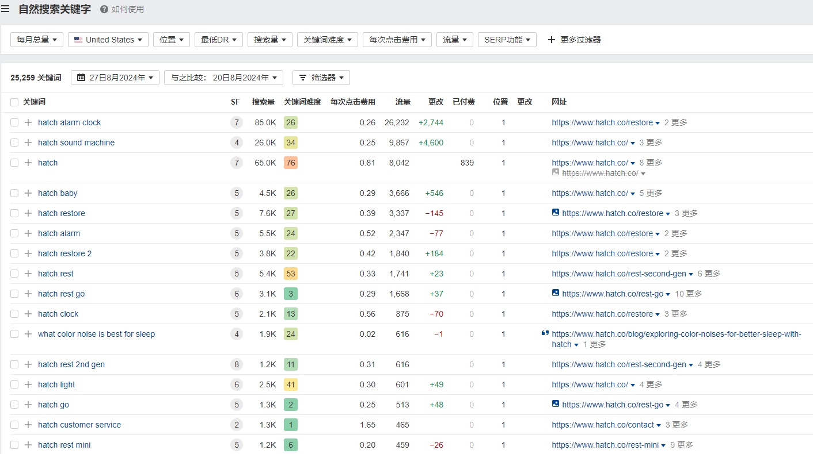The height and width of the screenshot is (454, 813).
Task: Add more filters with 更多过滤器
Action: 573,40
